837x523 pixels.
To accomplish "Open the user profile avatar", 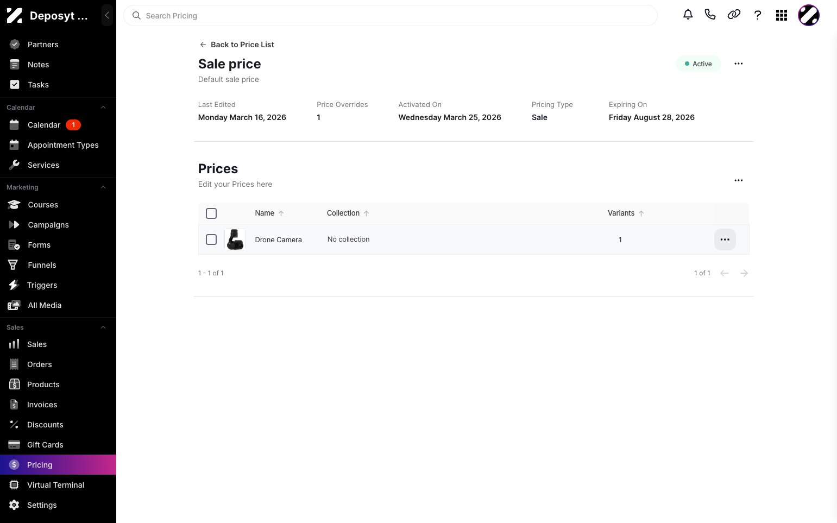I will pyautogui.click(x=808, y=15).
